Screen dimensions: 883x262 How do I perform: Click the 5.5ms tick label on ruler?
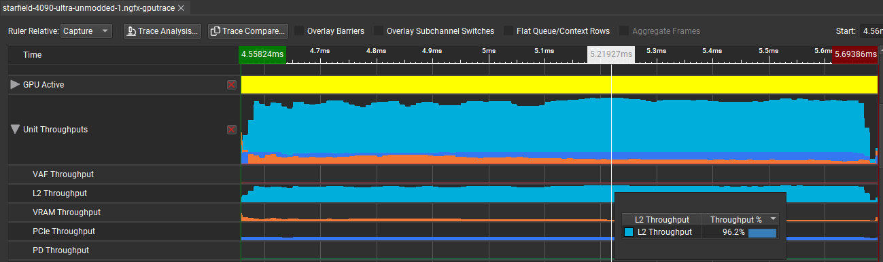[768, 50]
